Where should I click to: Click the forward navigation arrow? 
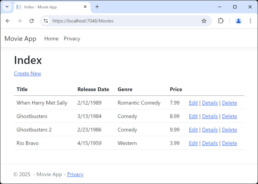pos(20,21)
